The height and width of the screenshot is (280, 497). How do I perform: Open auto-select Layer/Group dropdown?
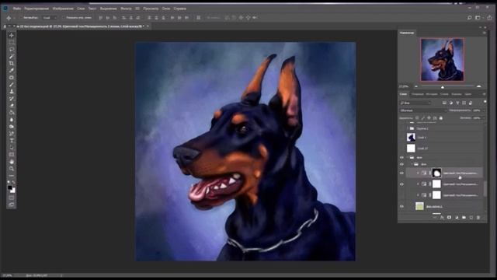(50, 18)
